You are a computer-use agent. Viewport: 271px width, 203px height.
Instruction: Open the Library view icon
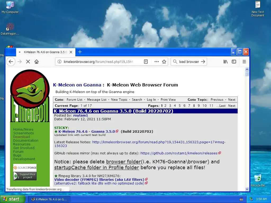coord(225,62)
